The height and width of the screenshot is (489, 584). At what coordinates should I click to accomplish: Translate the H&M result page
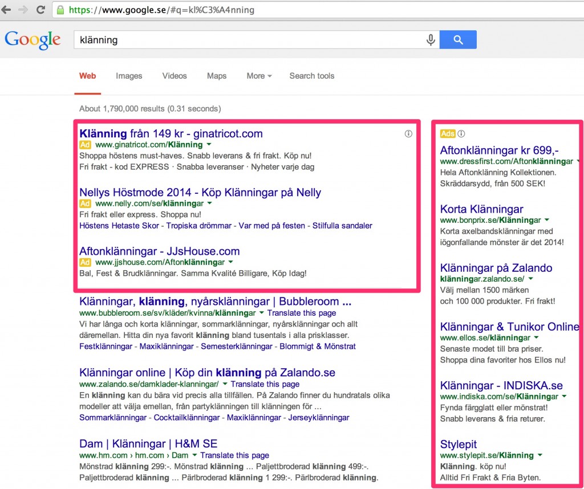point(234,455)
